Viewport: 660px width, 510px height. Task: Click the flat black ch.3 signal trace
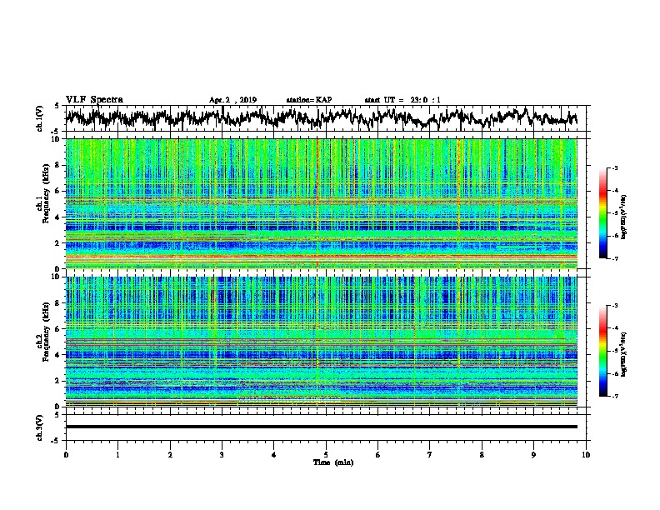click(x=321, y=427)
